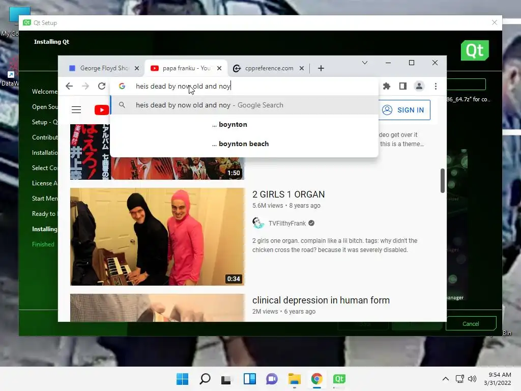Show hidden system tray icons
Image resolution: width=521 pixels, height=391 pixels.
point(446,379)
